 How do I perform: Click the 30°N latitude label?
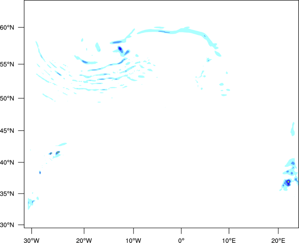point(7,225)
